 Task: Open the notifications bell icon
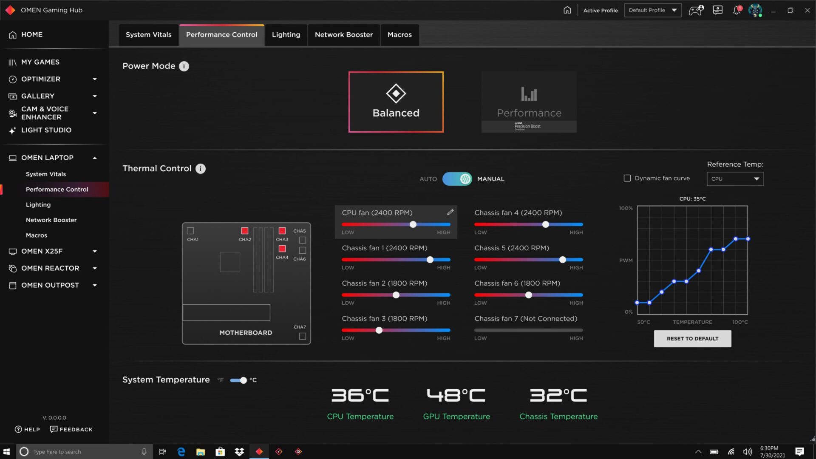[x=737, y=10]
